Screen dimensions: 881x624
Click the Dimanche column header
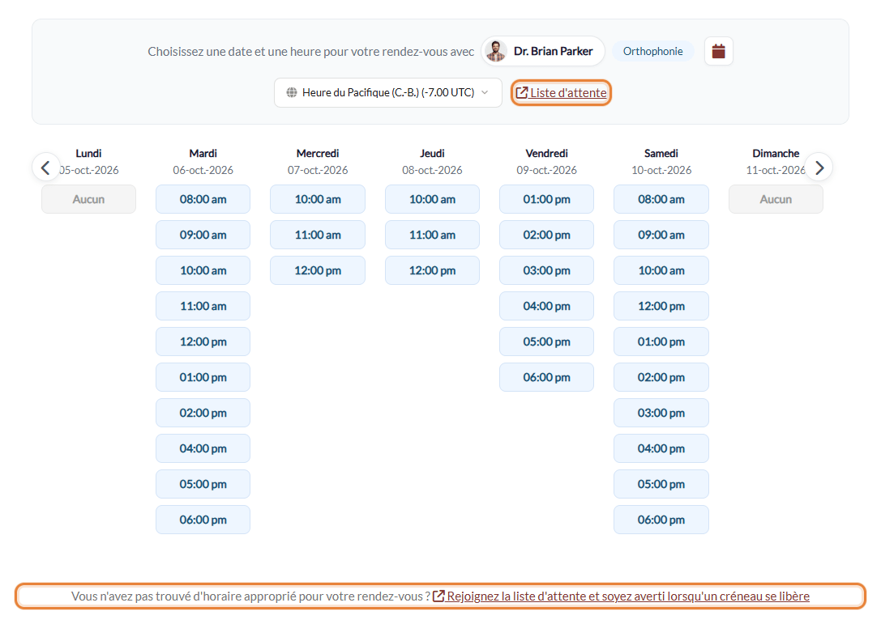coord(776,162)
